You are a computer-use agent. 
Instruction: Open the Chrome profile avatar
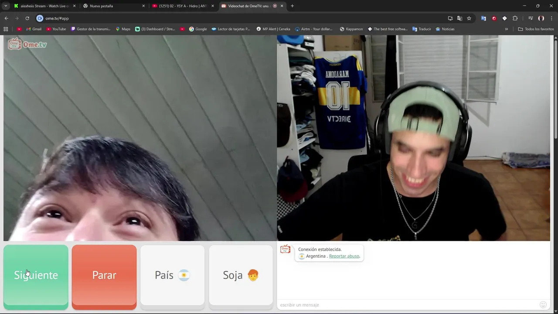coord(541,18)
